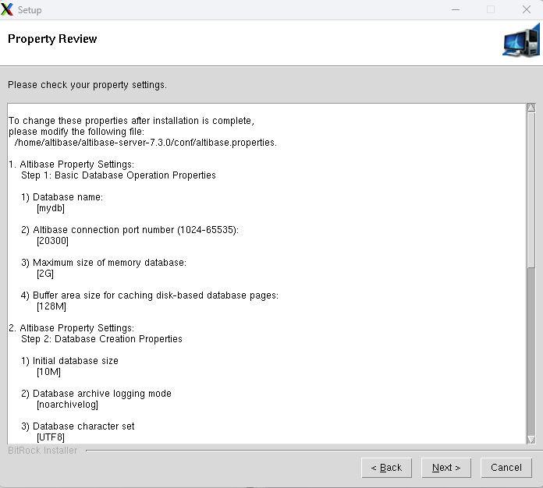The height and width of the screenshot is (488, 543).
Task: Click the database name value [mydb]
Action: [x=51, y=208]
